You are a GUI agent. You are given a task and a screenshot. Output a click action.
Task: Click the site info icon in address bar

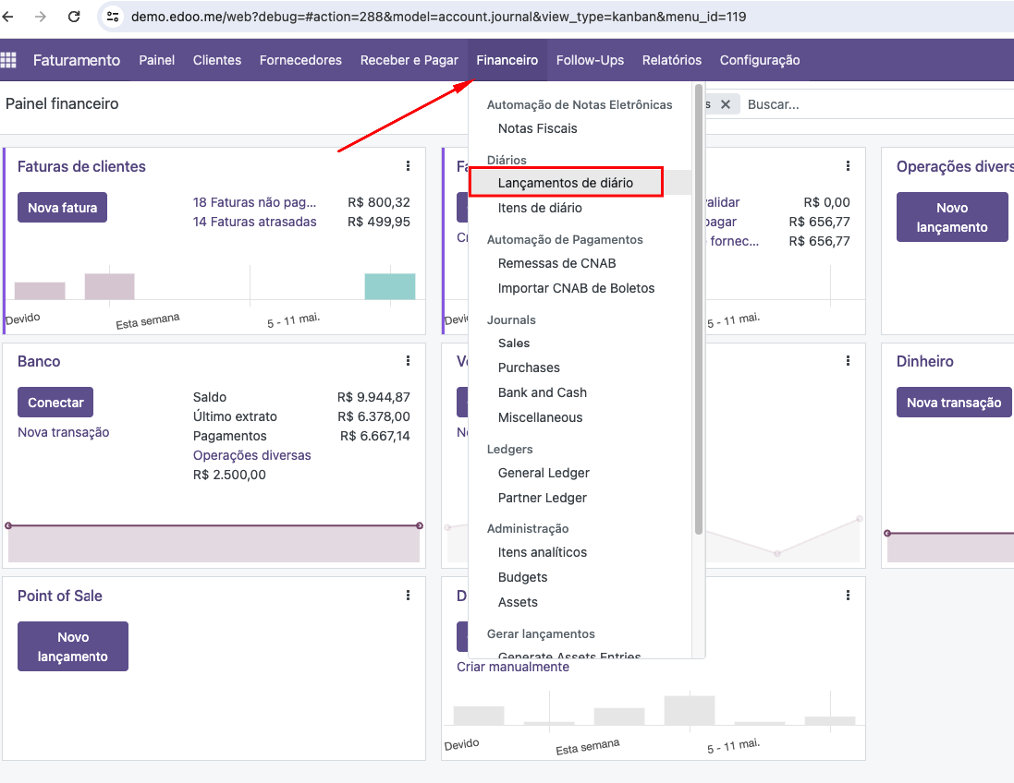coord(113,16)
